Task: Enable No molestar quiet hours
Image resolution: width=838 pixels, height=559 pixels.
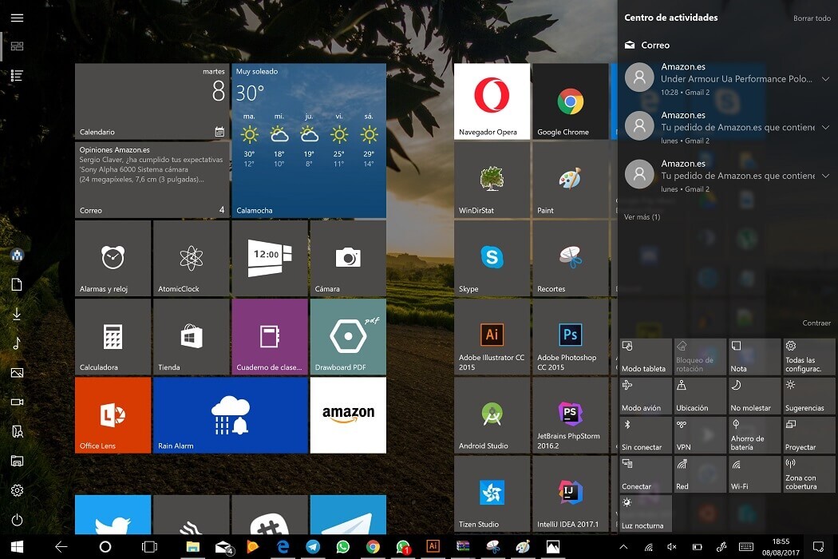Action: 755,395
